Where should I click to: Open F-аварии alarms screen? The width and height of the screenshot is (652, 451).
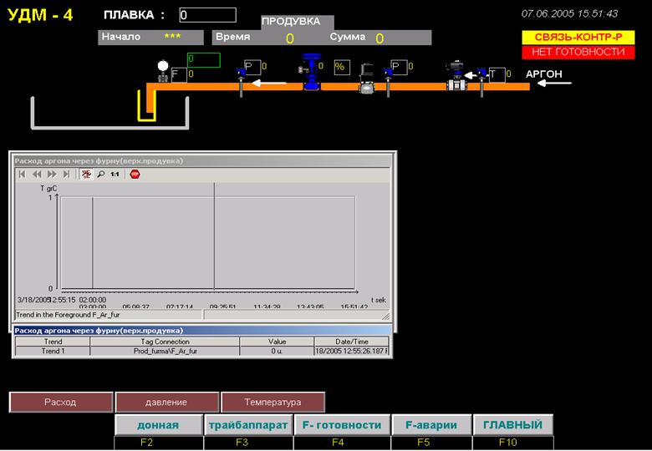pyautogui.click(x=431, y=425)
